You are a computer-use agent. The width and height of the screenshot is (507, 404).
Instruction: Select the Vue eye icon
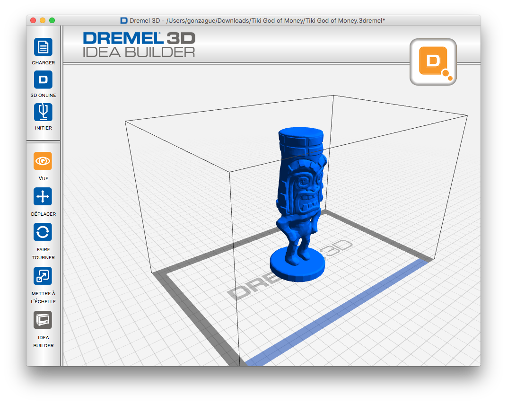point(43,161)
